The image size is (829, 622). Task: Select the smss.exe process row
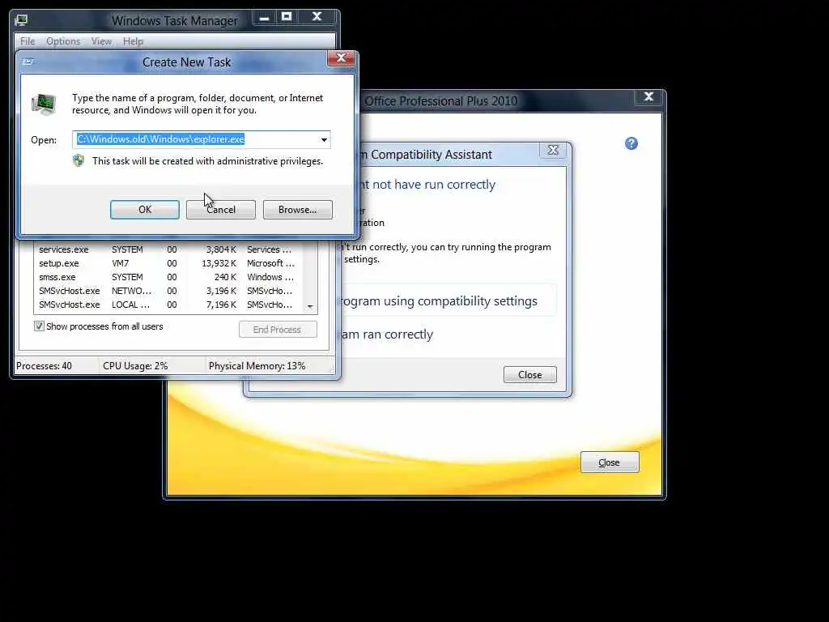(x=169, y=277)
